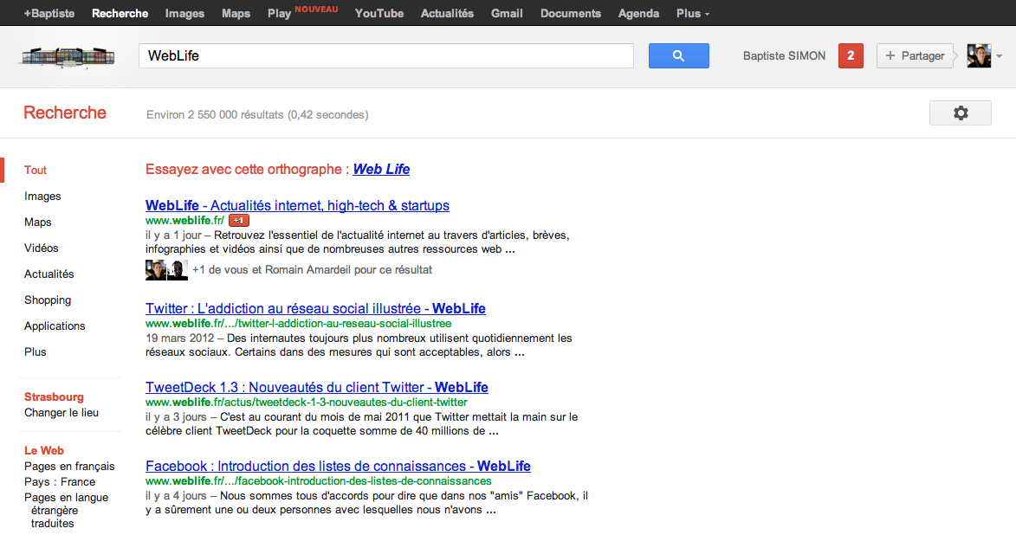Select the Vidéos filter in sidebar
Screen dimensions: 1016x535
point(42,248)
